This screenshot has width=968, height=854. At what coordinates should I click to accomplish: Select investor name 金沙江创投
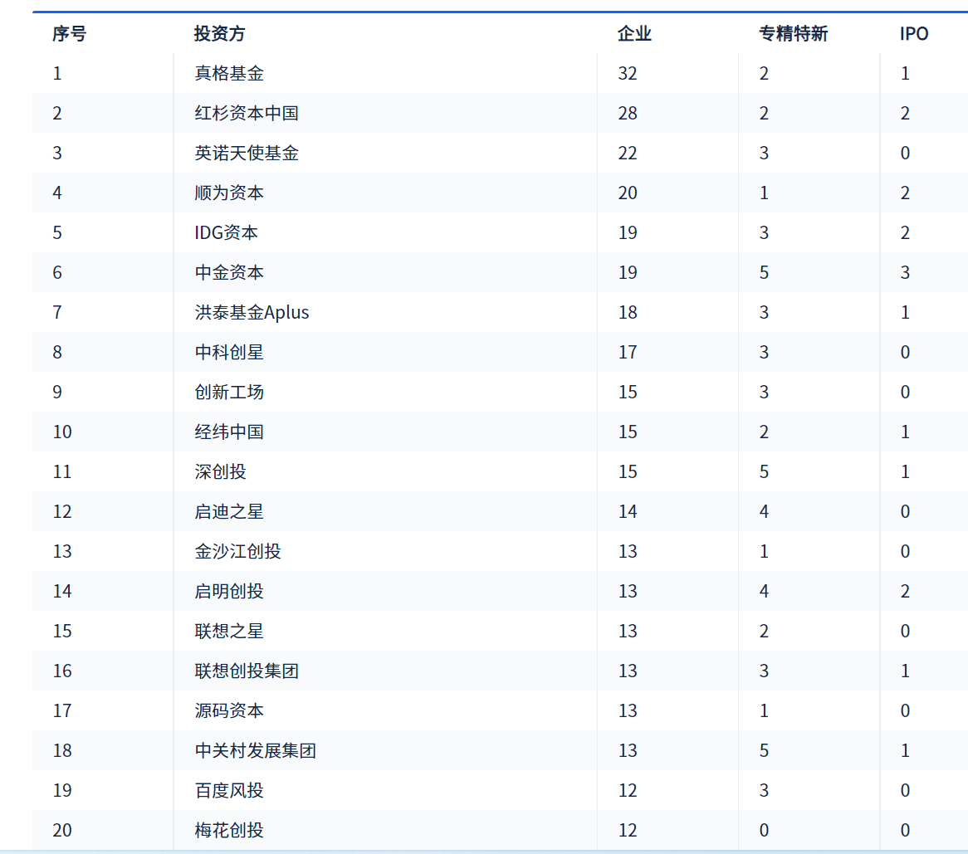pos(237,551)
